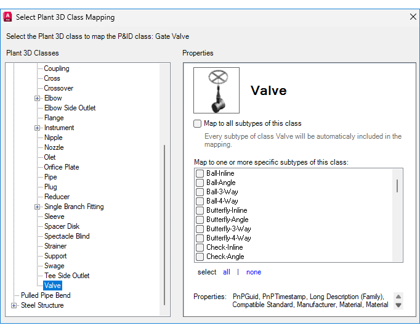Select the Elbow class
This screenshot has height=333, width=420.
click(x=53, y=98)
